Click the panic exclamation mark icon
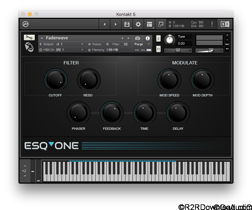The width and height of the screenshot is (252, 210). (x=212, y=24)
